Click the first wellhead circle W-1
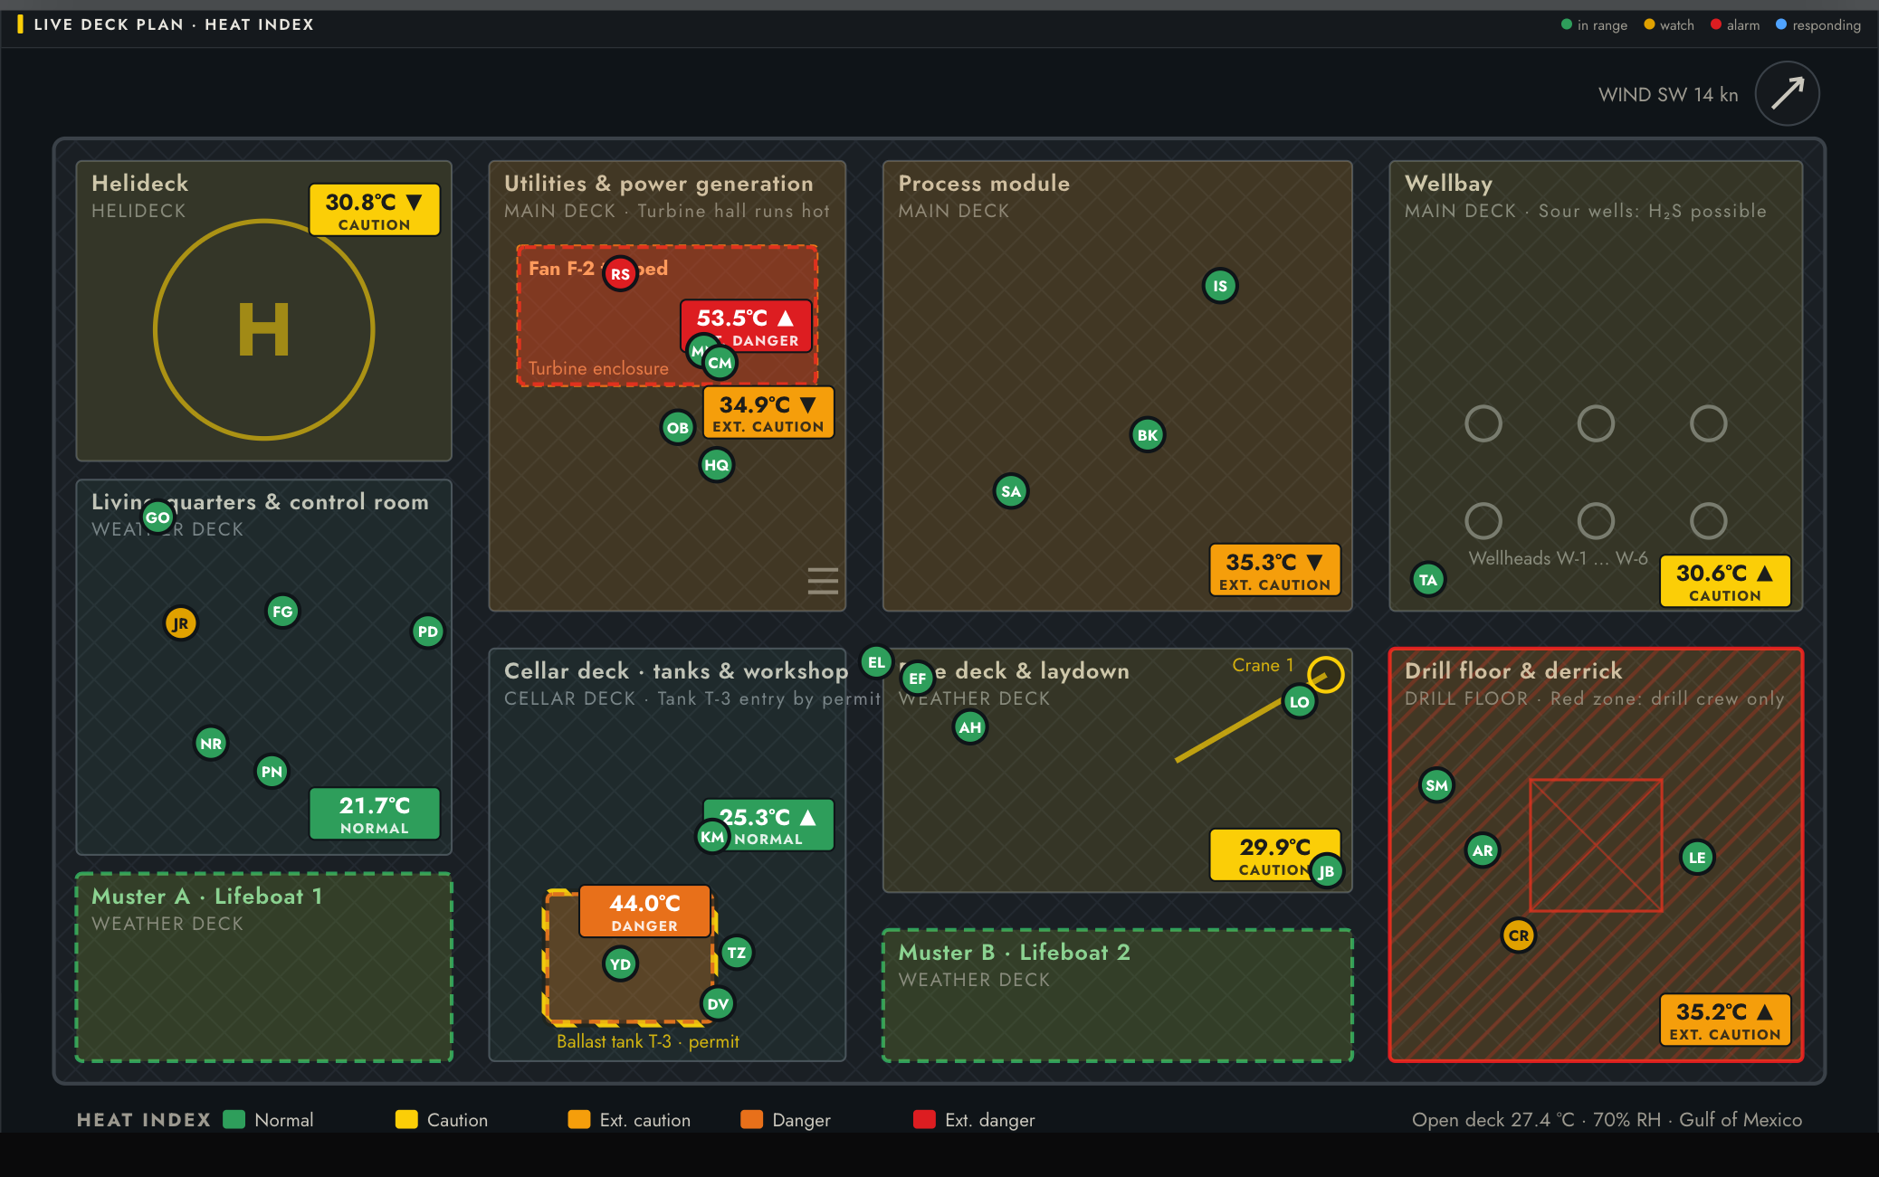The height and width of the screenshot is (1177, 1879). coord(1483,423)
